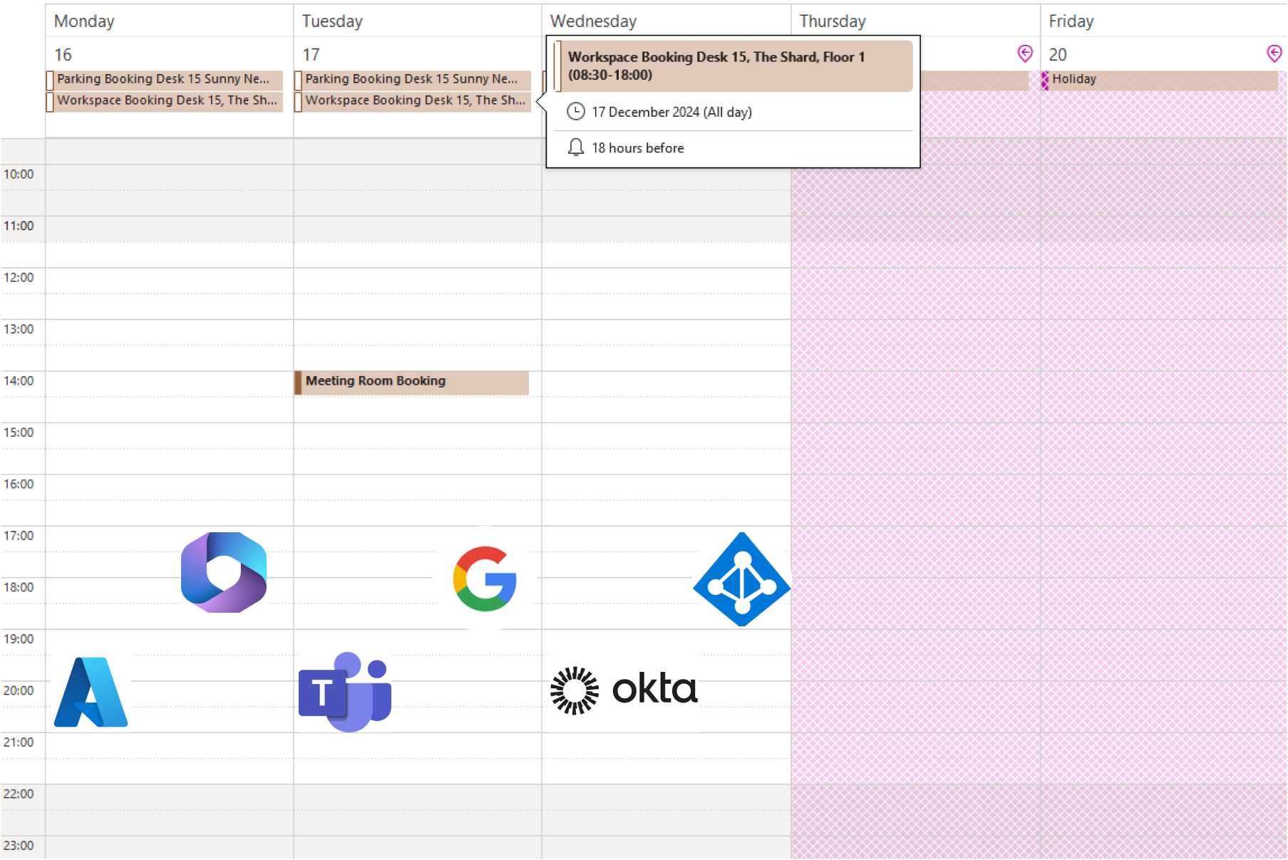Click the 14:00 time label
Viewport: 1288px width, 860px height.
click(19, 381)
